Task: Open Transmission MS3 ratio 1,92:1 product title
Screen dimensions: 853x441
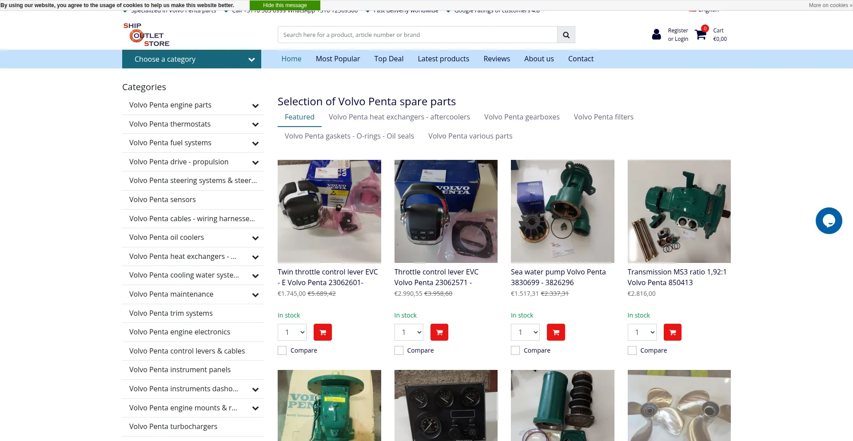Action: click(677, 277)
